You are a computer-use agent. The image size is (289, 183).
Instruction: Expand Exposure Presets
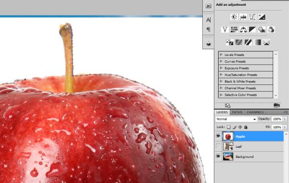coord(221,68)
